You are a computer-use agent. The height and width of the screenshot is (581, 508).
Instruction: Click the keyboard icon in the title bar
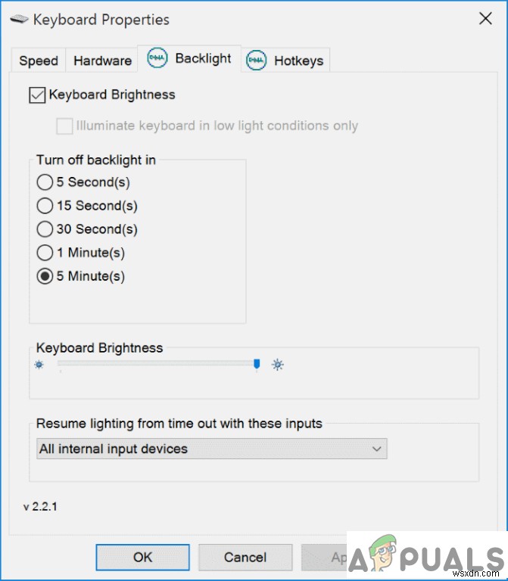[20, 20]
